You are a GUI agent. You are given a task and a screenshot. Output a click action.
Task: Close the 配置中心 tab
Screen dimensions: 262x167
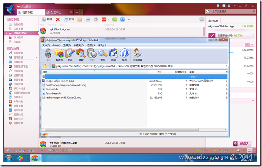[71, 12]
